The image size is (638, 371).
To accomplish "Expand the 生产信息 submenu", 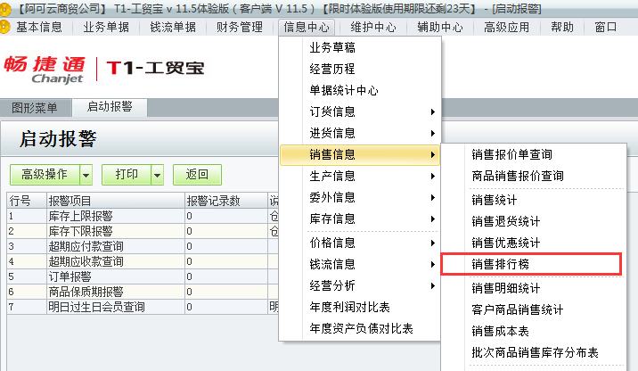I will pos(360,176).
